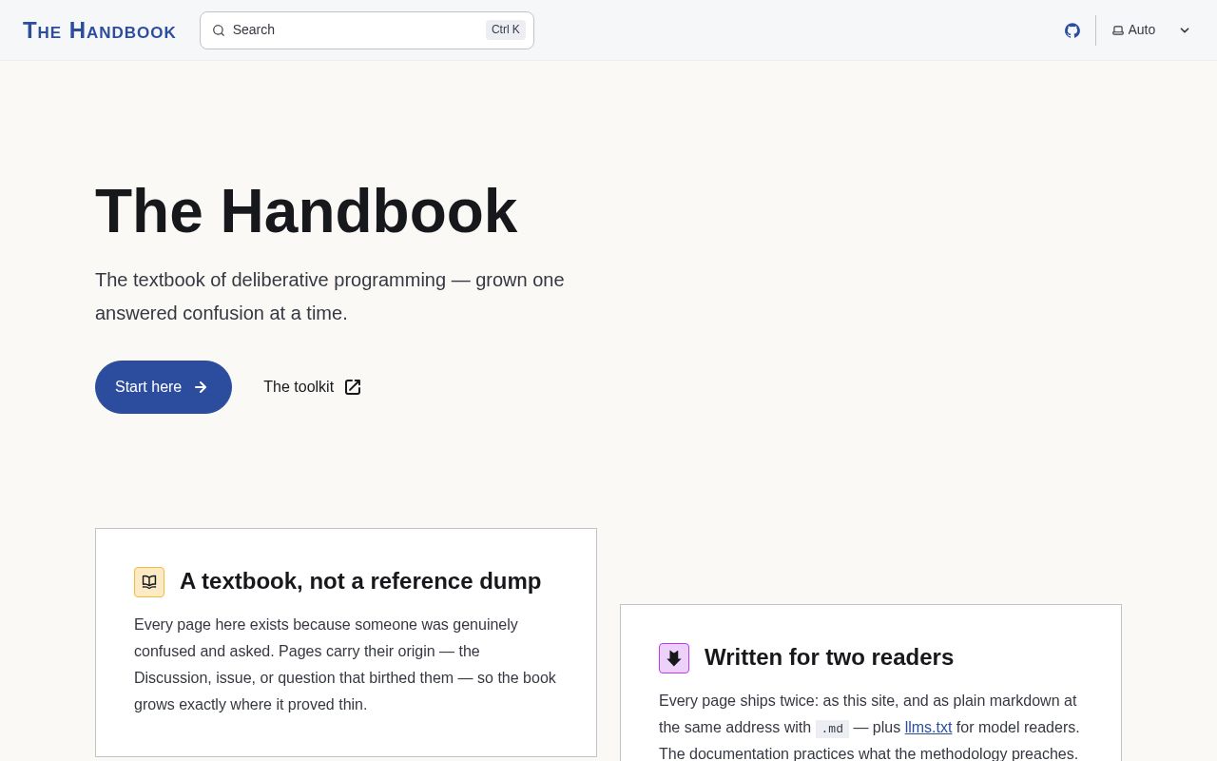Click the tagline starting "The textbook of deliberative programming"
Viewport: 1217px width, 761px height.
(330, 297)
